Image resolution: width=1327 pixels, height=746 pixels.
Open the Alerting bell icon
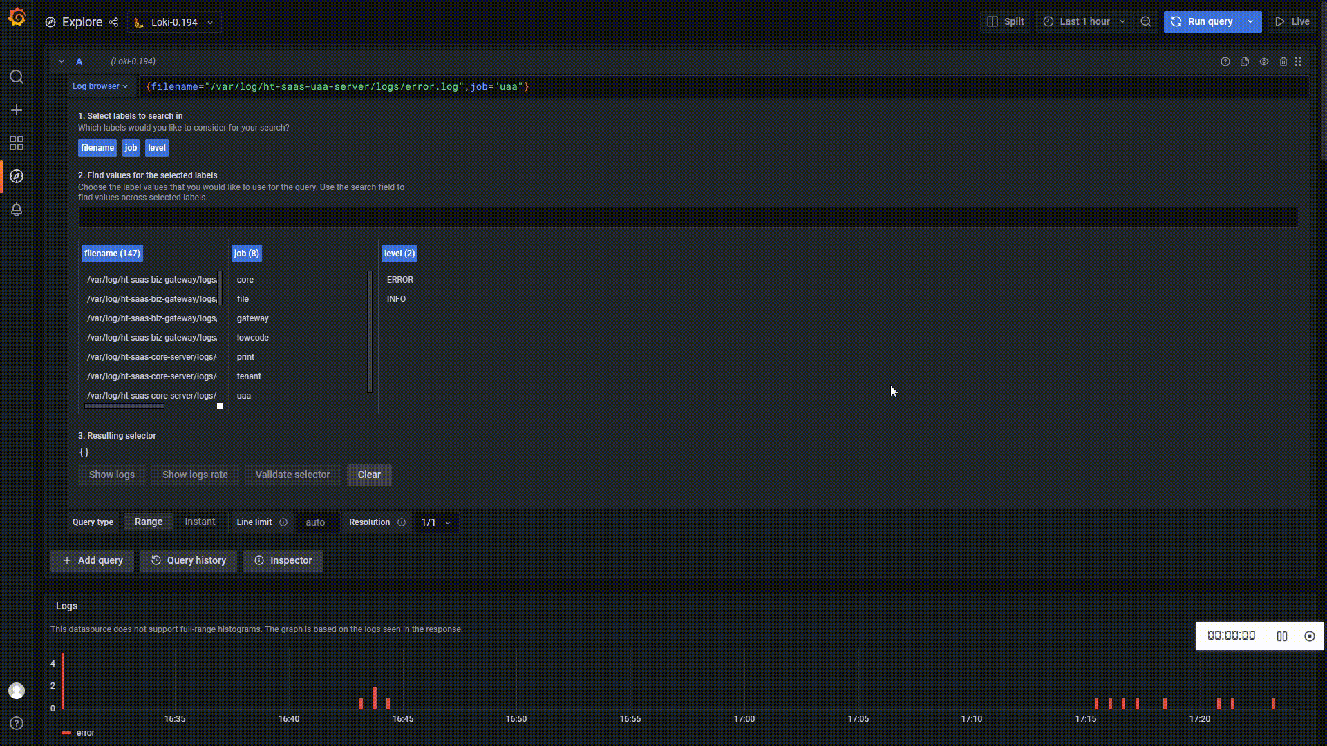tap(17, 209)
